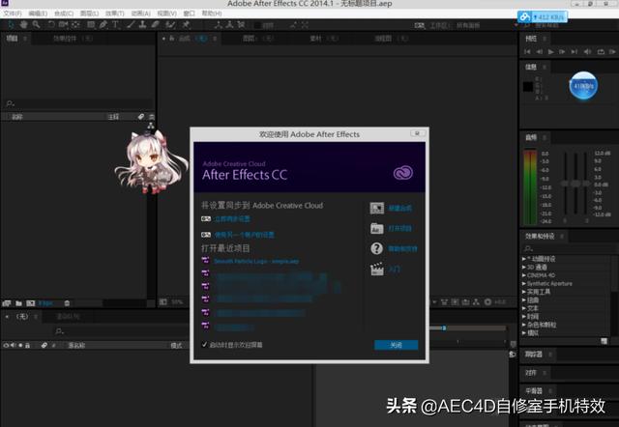Select the Brush tool
The image size is (619, 427).
click(x=131, y=25)
